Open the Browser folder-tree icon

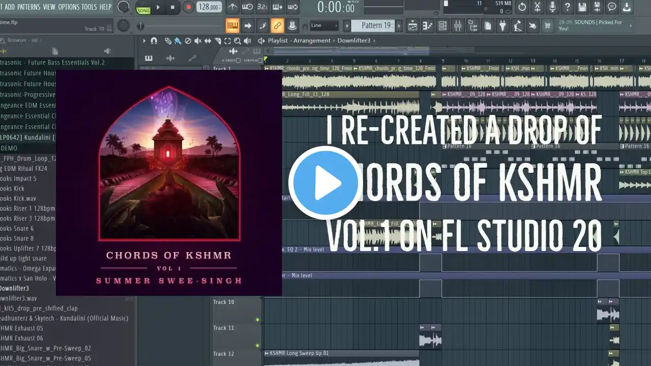(473, 26)
